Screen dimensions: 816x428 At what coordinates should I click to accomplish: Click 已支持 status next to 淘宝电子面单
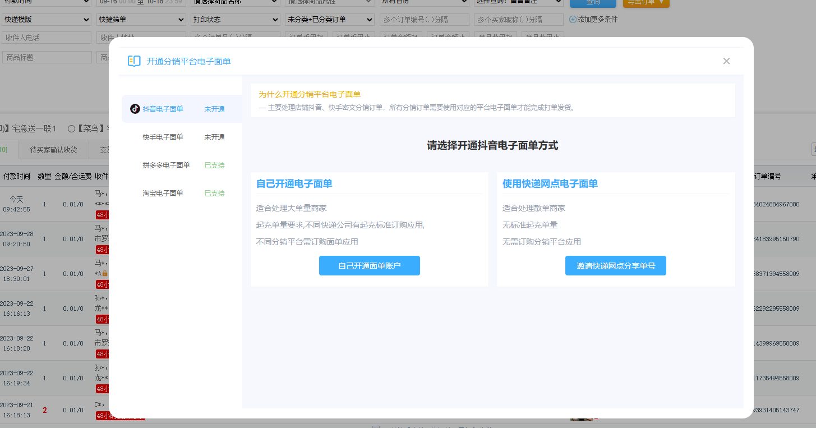click(214, 193)
